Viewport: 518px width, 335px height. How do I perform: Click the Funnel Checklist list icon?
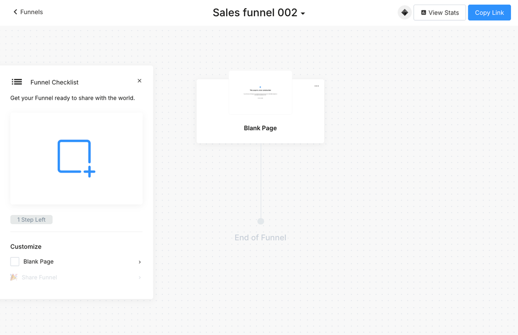point(17,82)
